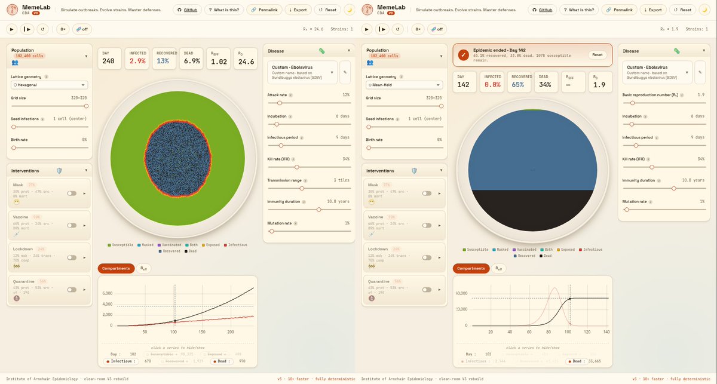This screenshot has height=384, width=717.
Task: Open the Custom - Ebolavirus preset dropdown in right window
Action: click(657, 72)
